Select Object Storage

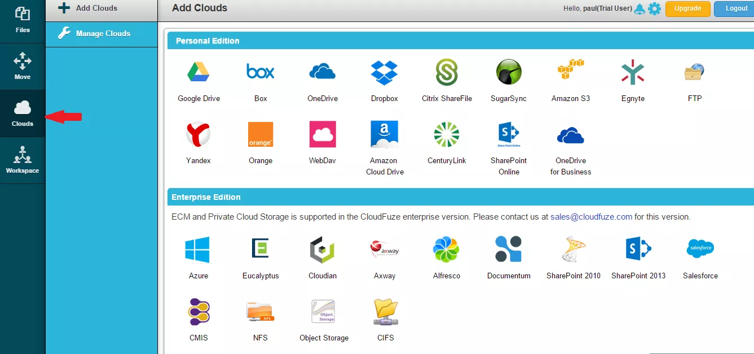tap(323, 312)
